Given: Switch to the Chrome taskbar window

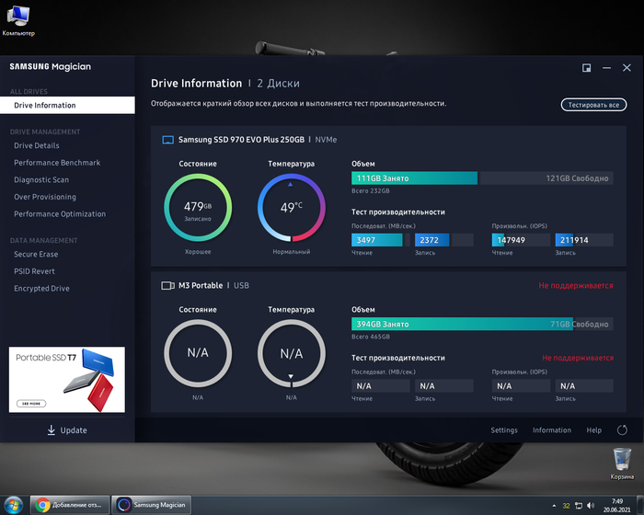Looking at the screenshot, I should tap(70, 505).
